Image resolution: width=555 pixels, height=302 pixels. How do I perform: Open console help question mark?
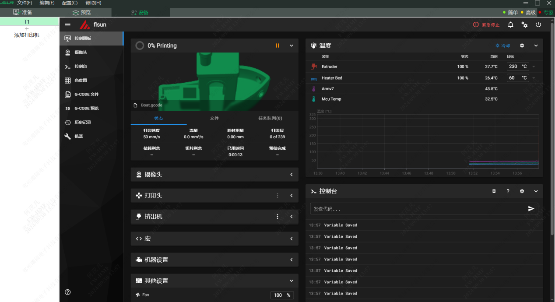[508, 191]
